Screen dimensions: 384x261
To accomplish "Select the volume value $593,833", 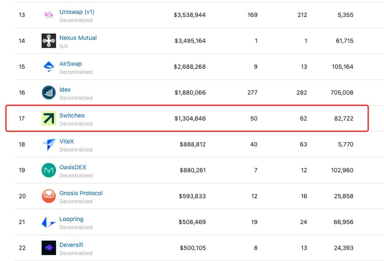I will [x=192, y=196].
